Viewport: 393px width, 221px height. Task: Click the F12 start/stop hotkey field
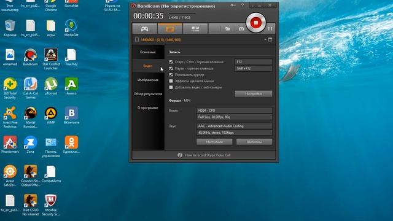254,62
